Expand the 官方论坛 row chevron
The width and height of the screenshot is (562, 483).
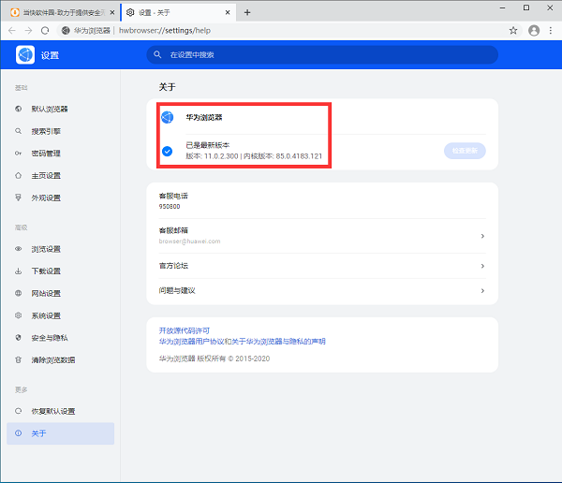tap(482, 266)
